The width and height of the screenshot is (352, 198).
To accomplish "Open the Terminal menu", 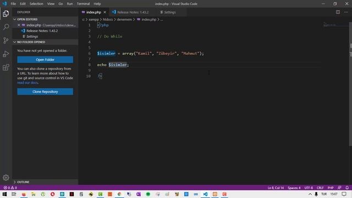I will [83, 4].
